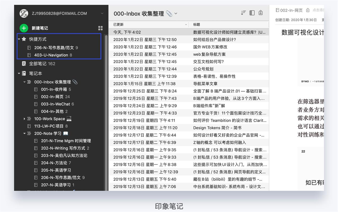Screen dimensions: 338x212
Task: Click the 新建笔记 label
Action: 40,28
